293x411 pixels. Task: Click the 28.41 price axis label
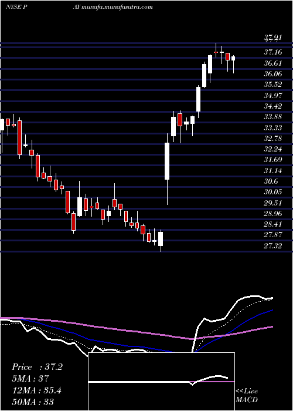273,224
